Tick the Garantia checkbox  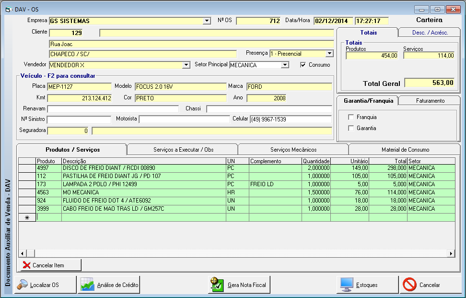pyautogui.click(x=351, y=128)
